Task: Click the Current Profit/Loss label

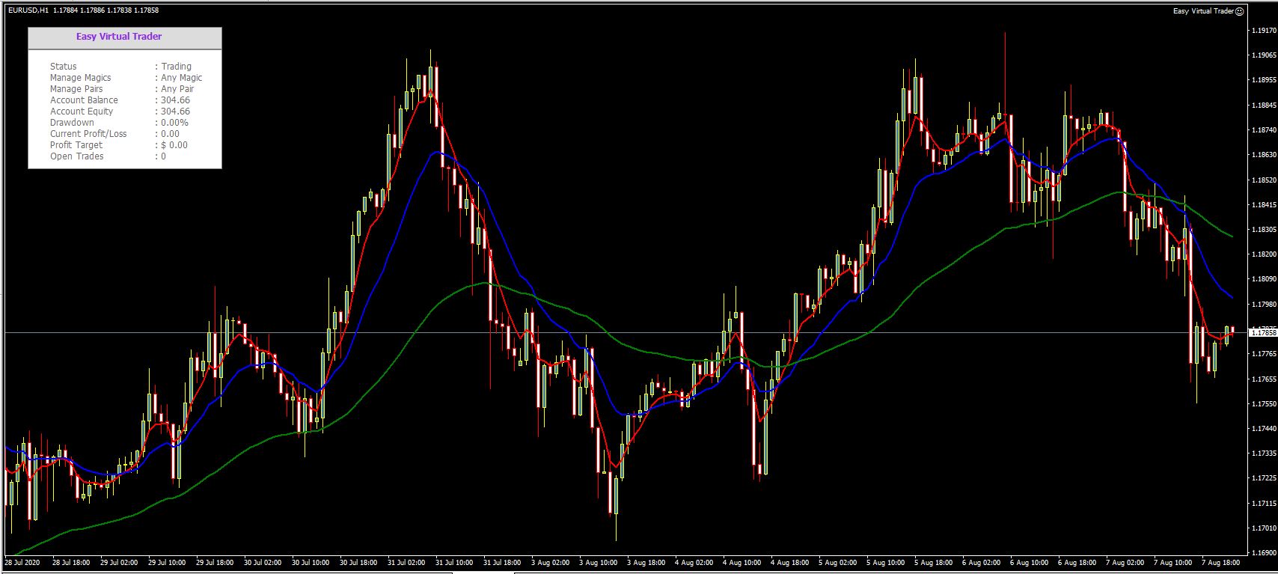Action: (x=88, y=134)
